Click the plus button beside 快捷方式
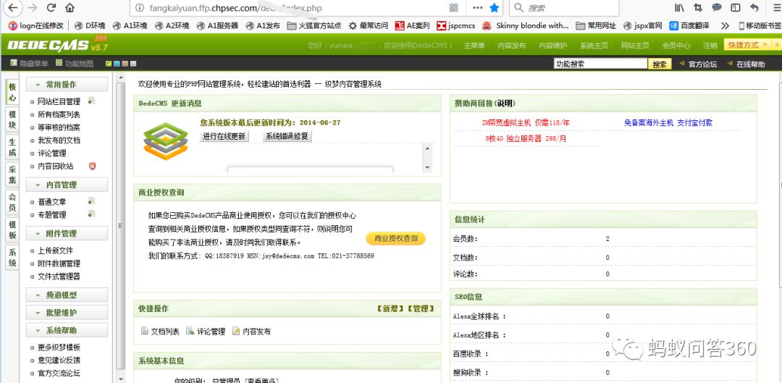Screen dimensions: 782x383 [776, 45]
